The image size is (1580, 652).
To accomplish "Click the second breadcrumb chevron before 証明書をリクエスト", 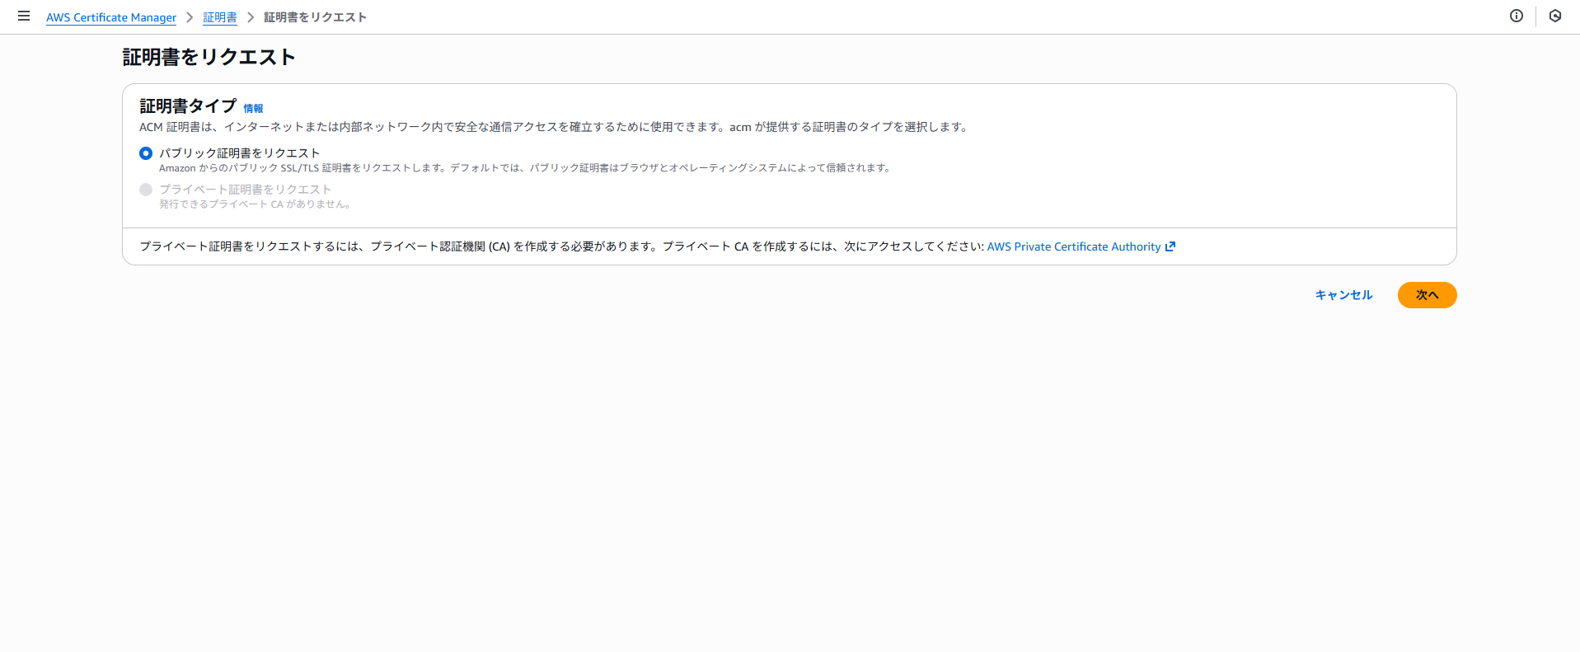I will pyautogui.click(x=251, y=17).
